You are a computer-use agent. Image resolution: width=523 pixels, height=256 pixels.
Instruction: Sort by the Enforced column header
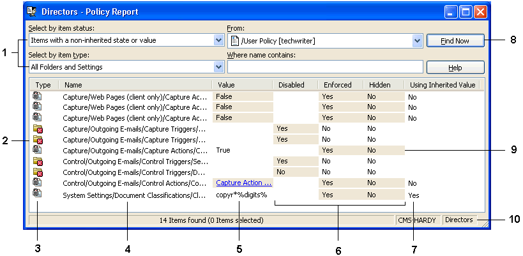click(x=340, y=84)
